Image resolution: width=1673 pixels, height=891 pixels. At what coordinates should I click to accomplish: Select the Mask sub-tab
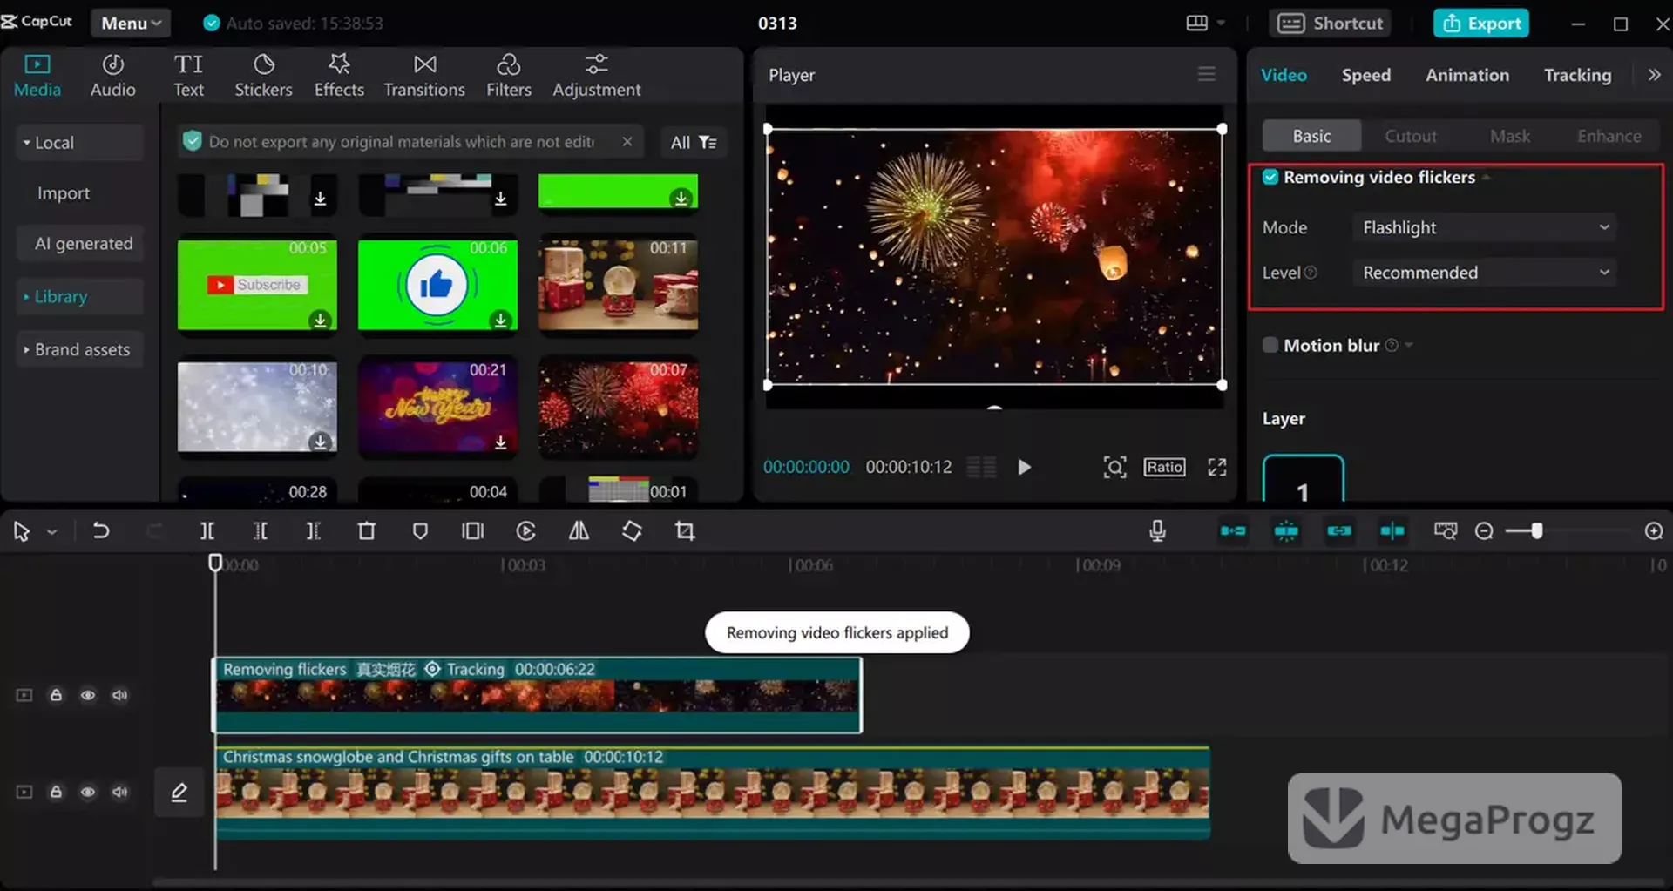[x=1510, y=136]
